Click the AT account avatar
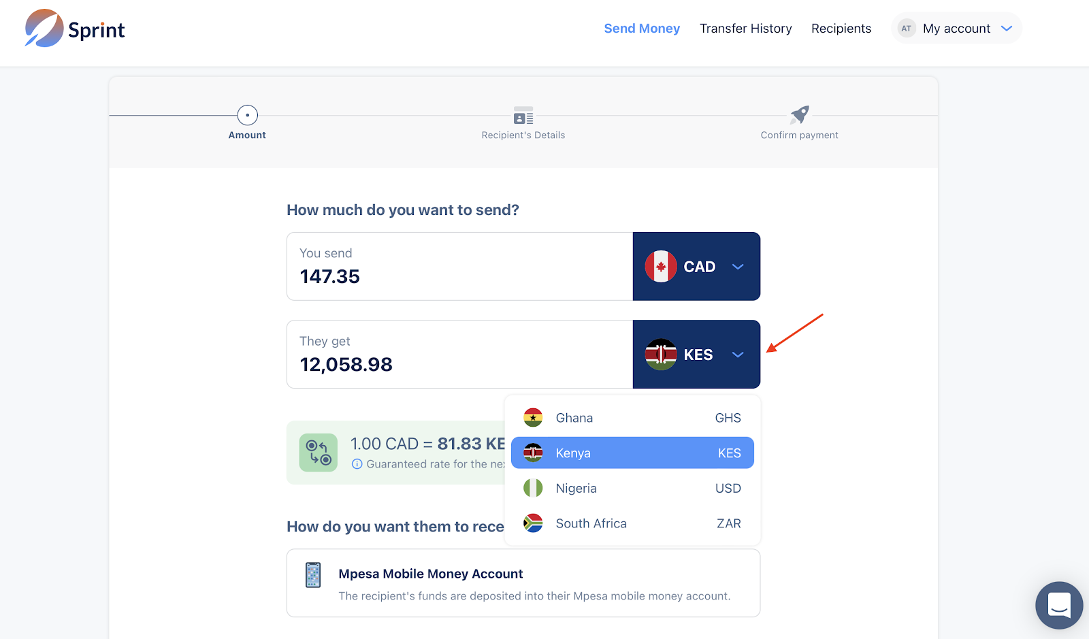Viewport: 1089px width, 639px height. pyautogui.click(x=906, y=29)
